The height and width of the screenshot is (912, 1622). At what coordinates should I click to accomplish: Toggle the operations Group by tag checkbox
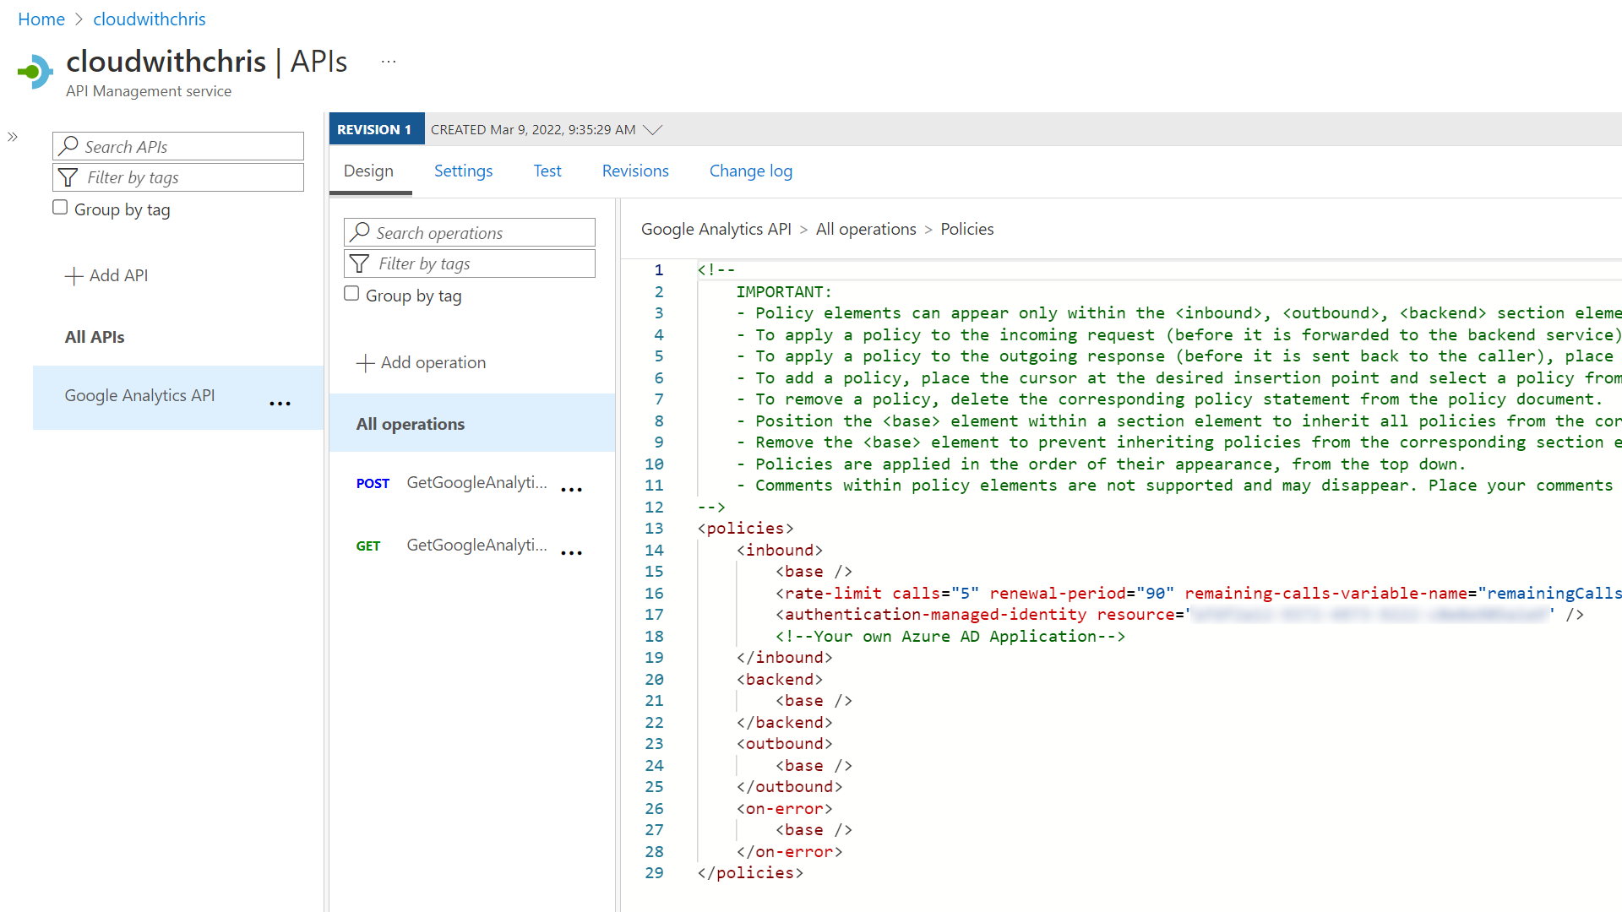(x=351, y=293)
